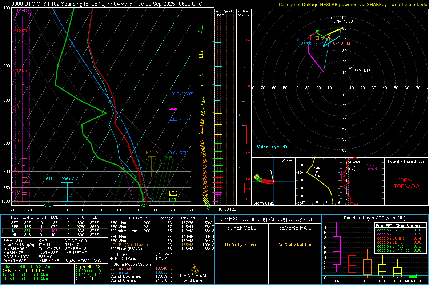The width and height of the screenshot is (429, 285).
Task: Click the Bunkers Left = 136/55 kt line
Action: (141, 272)
